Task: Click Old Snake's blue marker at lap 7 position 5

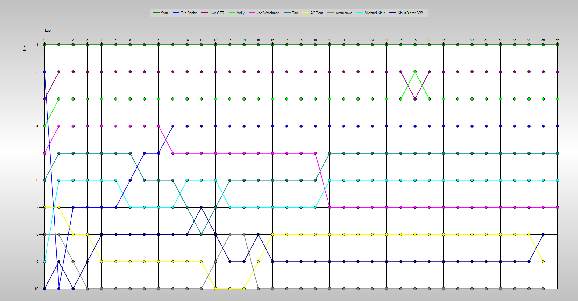Action: tap(144, 153)
